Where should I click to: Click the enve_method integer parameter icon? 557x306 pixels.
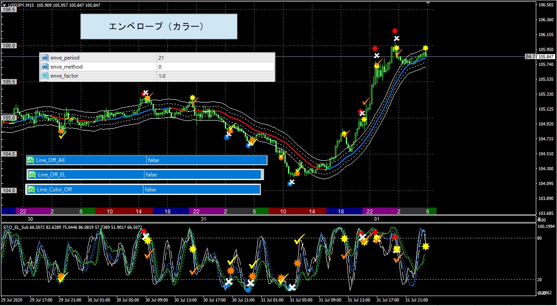45,67
